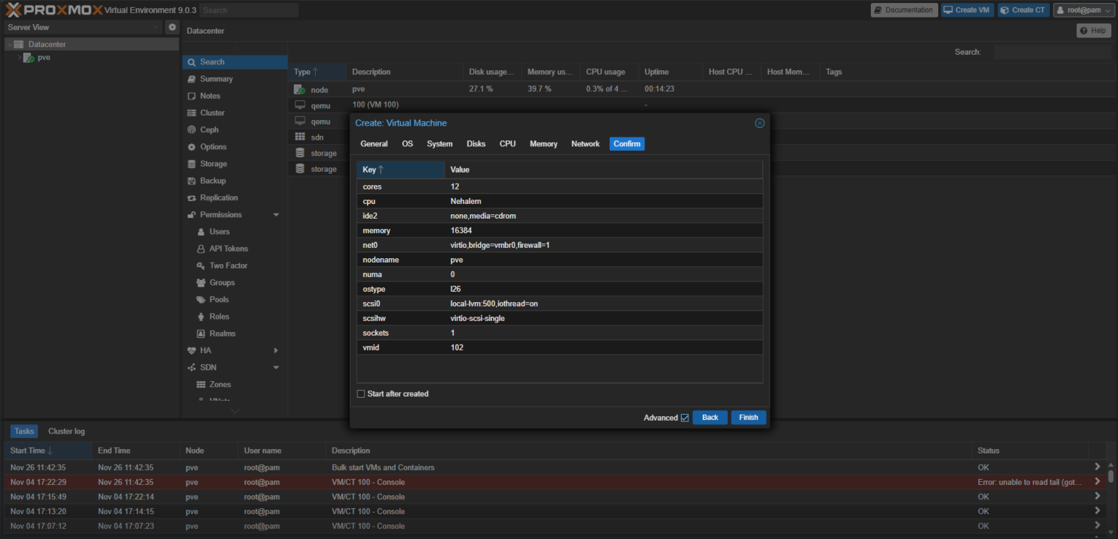
Task: Expand the HA submenu arrow
Action: pyautogui.click(x=276, y=351)
